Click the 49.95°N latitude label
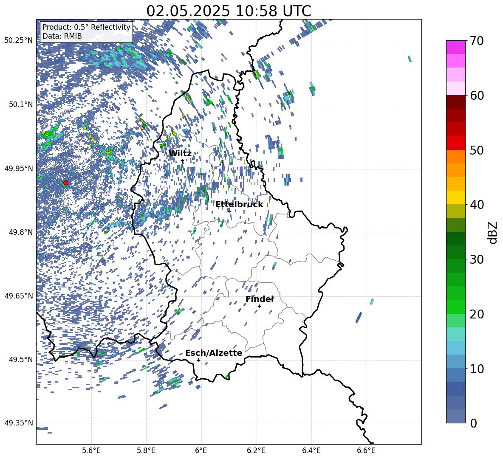 (x=19, y=169)
